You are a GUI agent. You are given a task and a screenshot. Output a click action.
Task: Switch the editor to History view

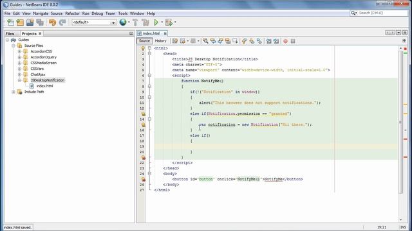(160, 41)
